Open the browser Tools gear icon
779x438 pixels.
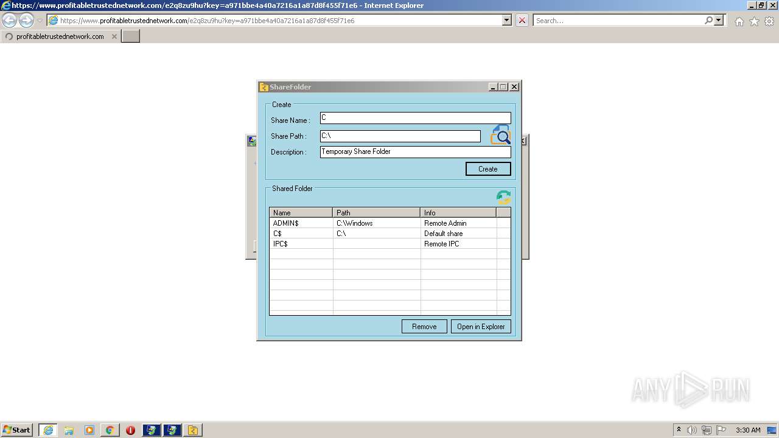point(769,21)
